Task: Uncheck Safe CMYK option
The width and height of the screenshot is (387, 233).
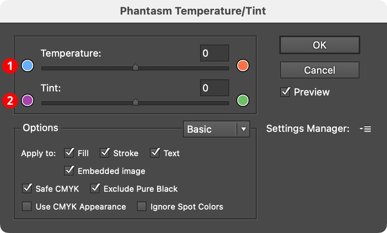Action: click(27, 189)
